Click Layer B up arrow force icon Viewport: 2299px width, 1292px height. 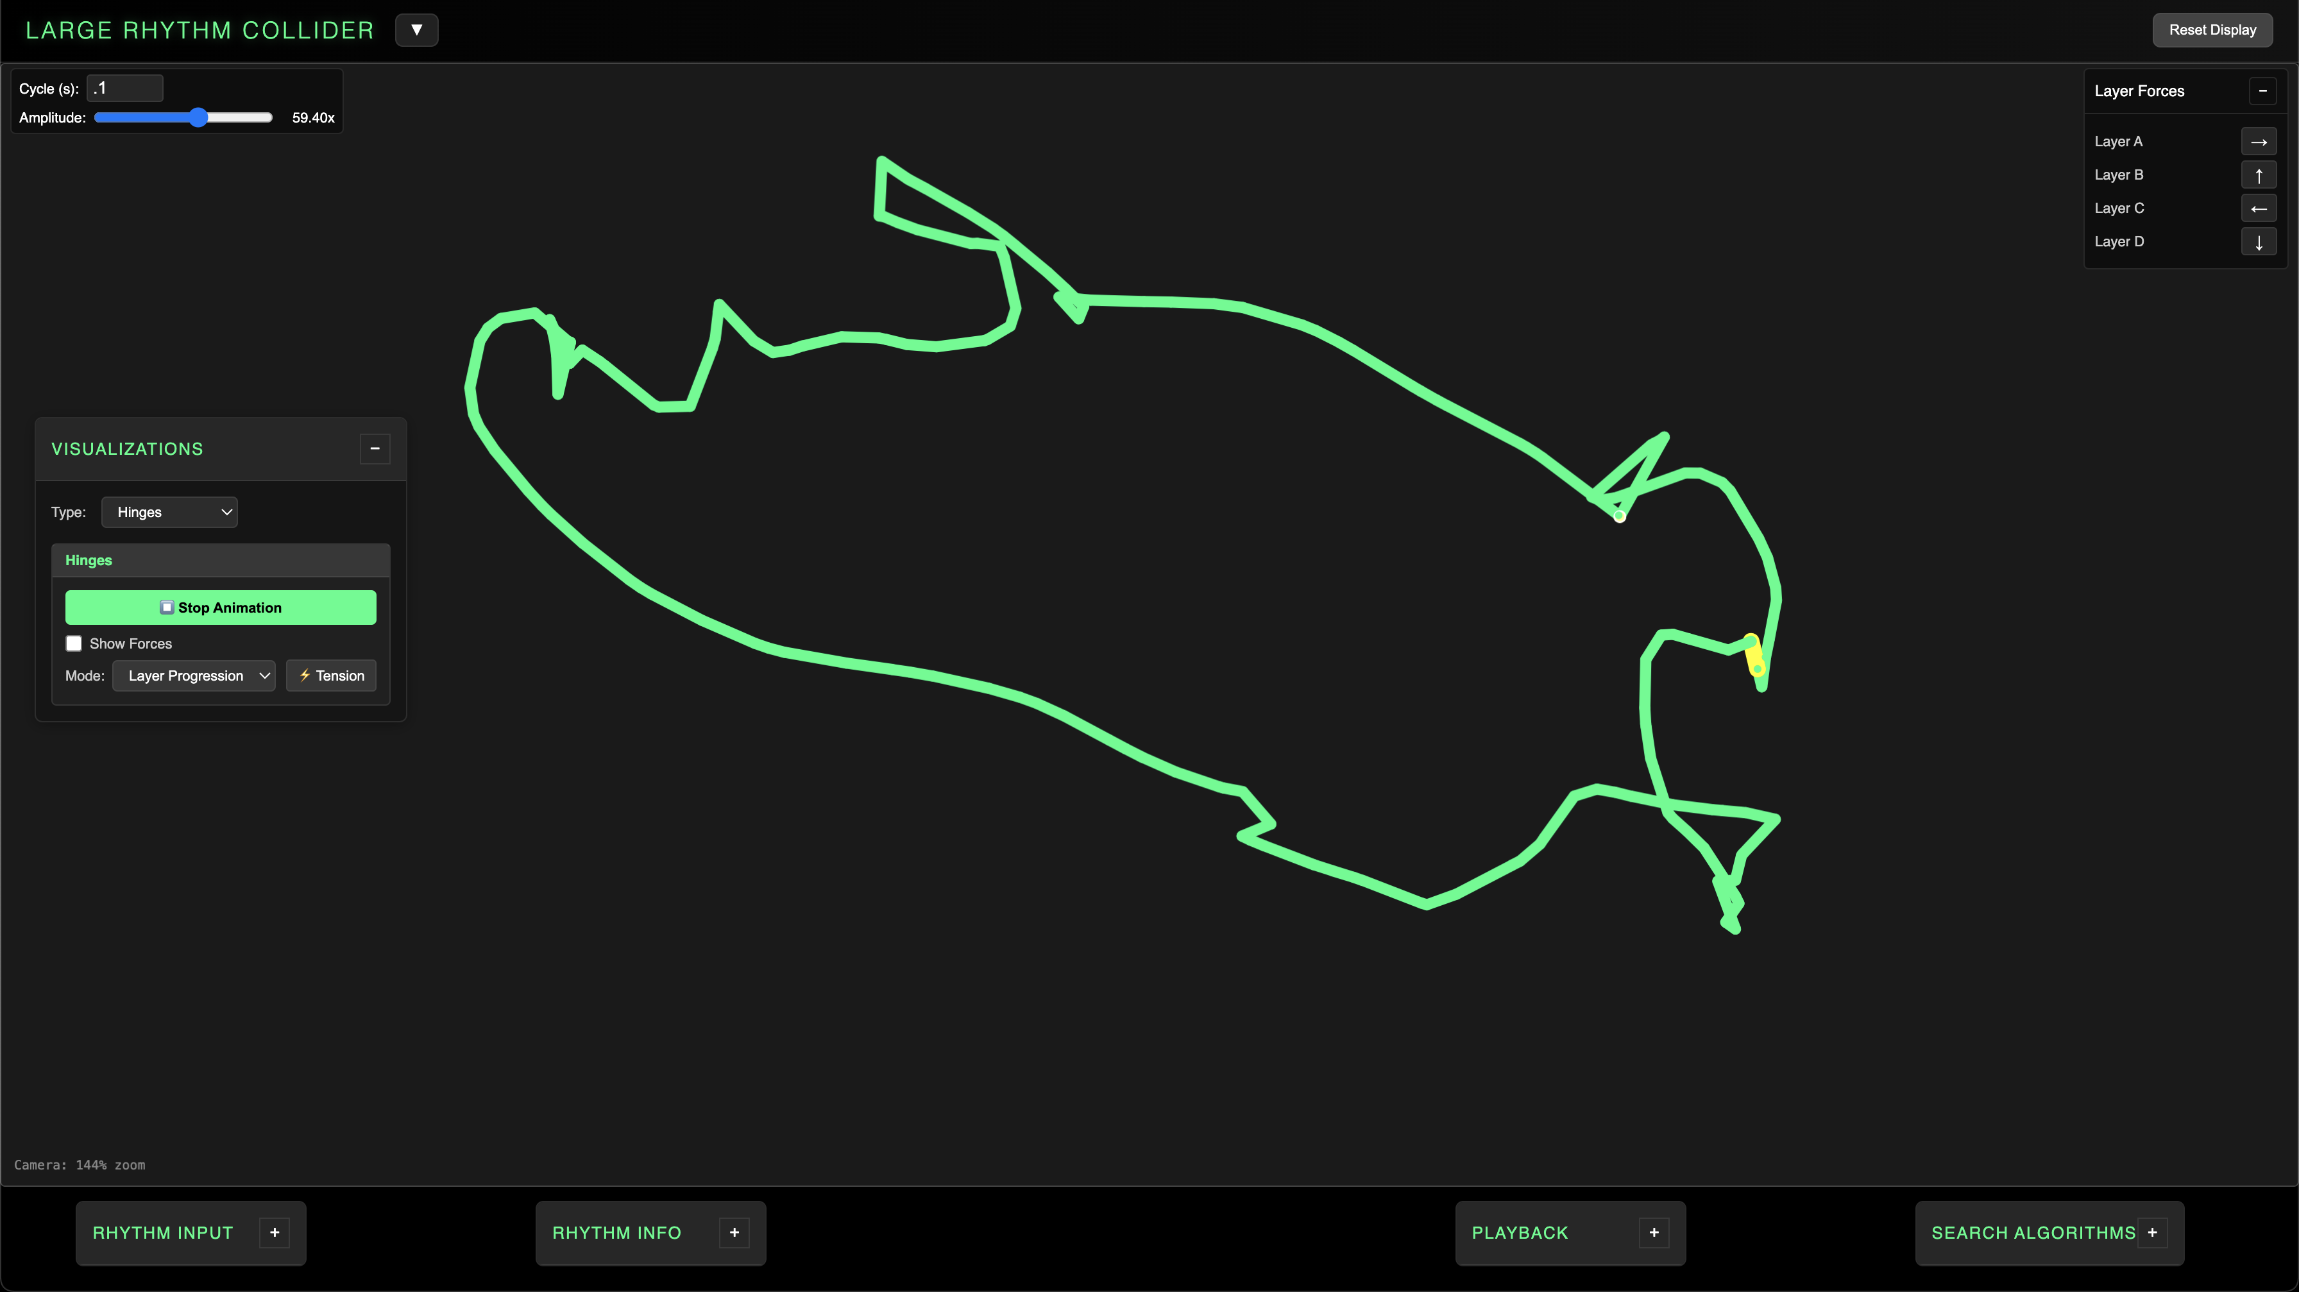pos(2258,175)
